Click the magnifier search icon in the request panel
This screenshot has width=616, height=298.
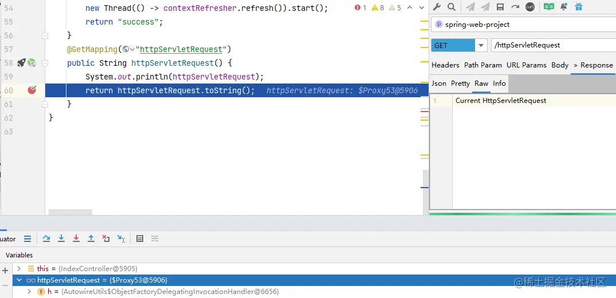(452, 7)
